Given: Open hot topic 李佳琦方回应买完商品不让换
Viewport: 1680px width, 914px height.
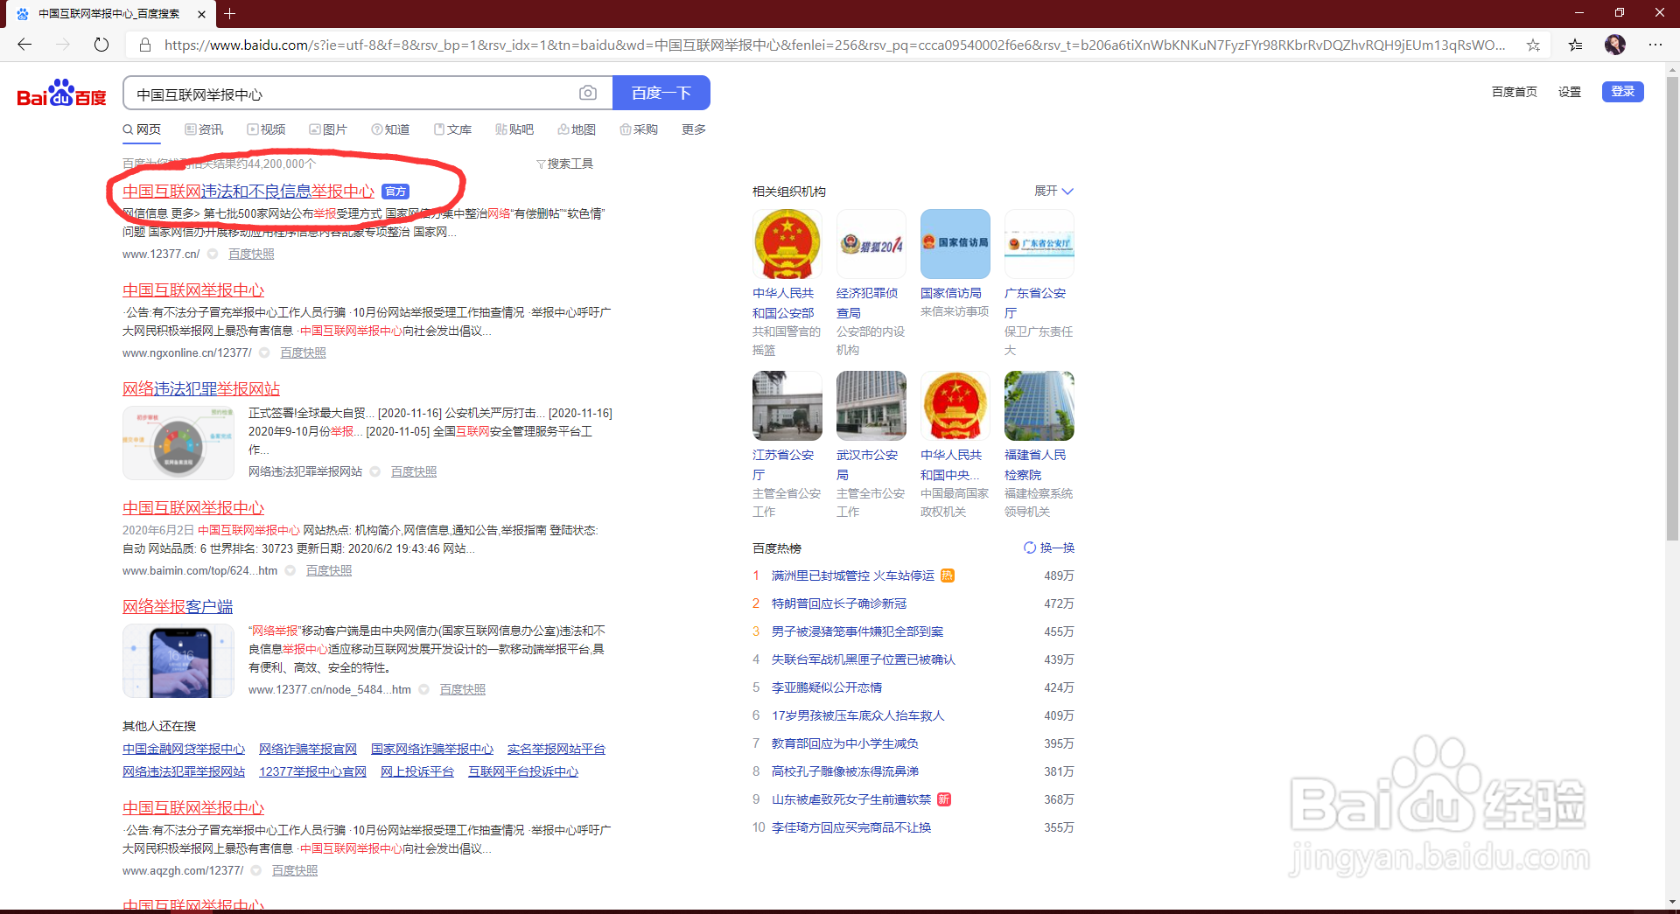Looking at the screenshot, I should (851, 827).
